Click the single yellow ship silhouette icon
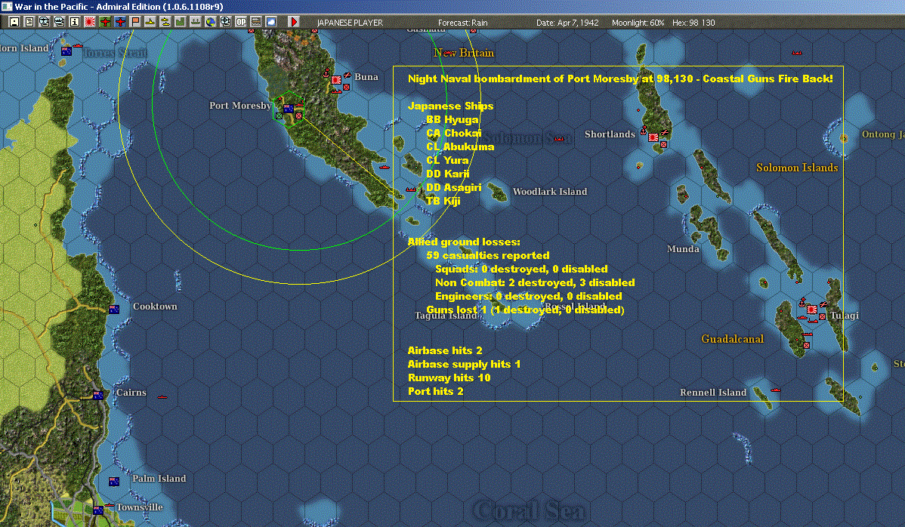Image resolution: width=905 pixels, height=527 pixels. 150,22
